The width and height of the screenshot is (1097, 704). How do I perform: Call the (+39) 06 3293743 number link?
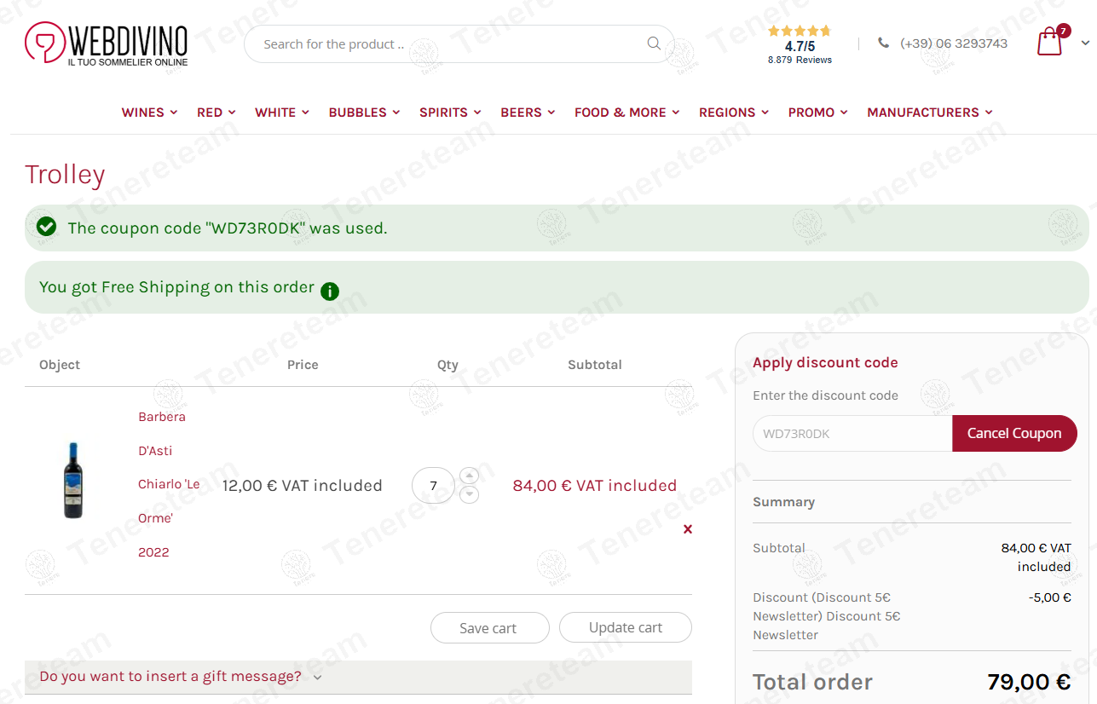coord(954,43)
